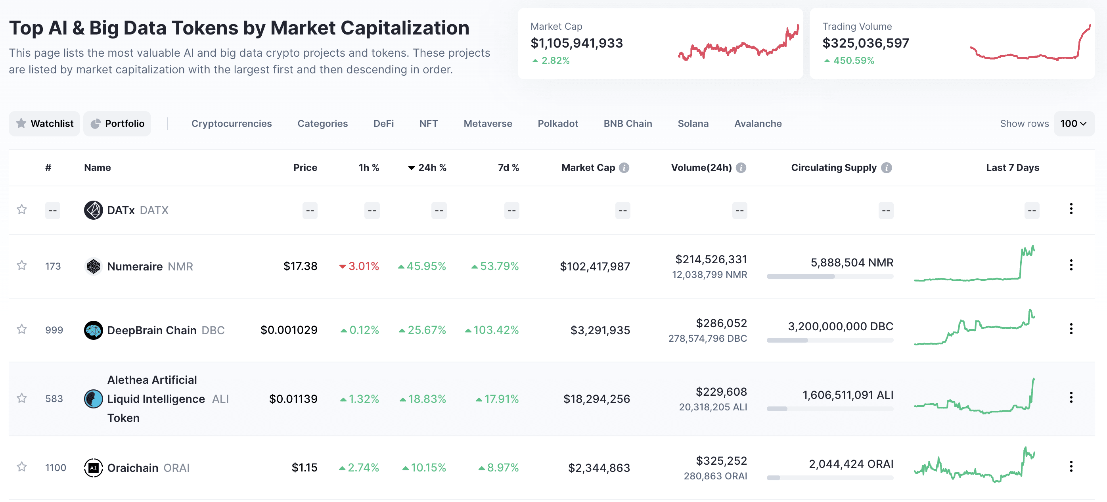Sort by Market Cap column header

point(588,168)
